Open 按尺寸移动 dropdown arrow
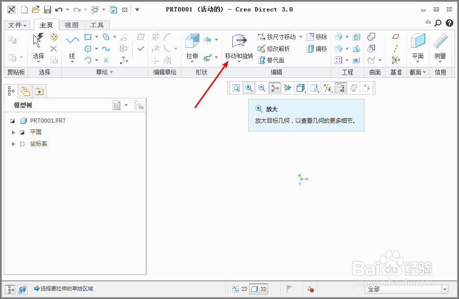Image resolution: width=459 pixels, height=299 pixels. tap(301, 37)
